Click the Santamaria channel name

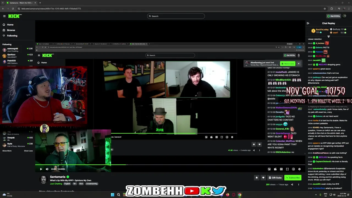coord(57,177)
